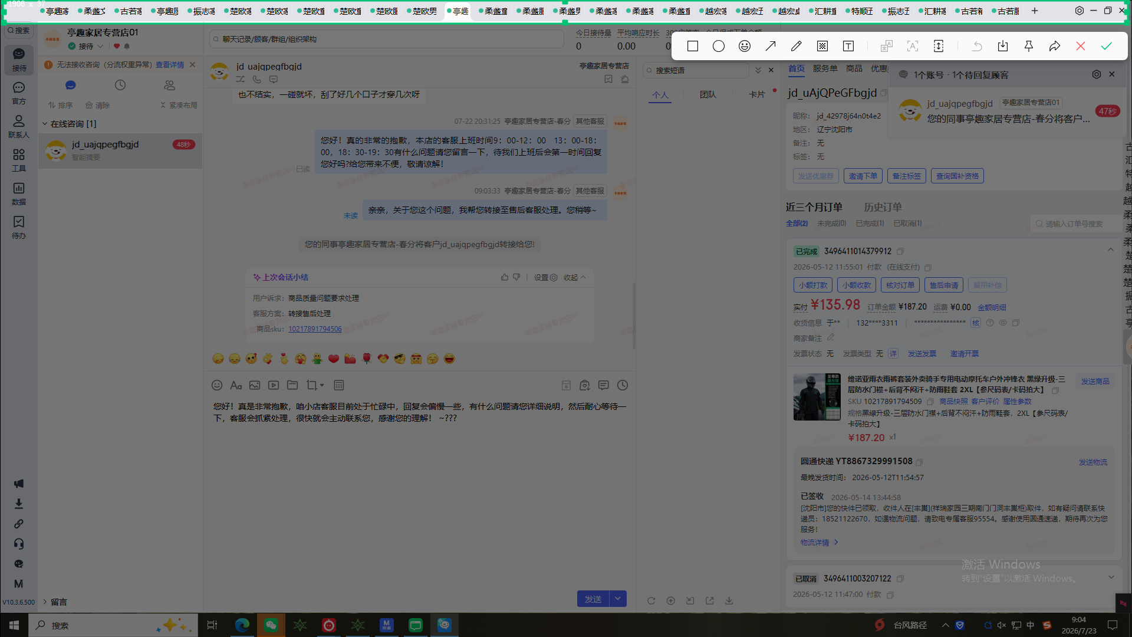Screen dimensions: 1132x637
Task: Collapse the 上次会话小结 panel with 收起
Action: 574,277
